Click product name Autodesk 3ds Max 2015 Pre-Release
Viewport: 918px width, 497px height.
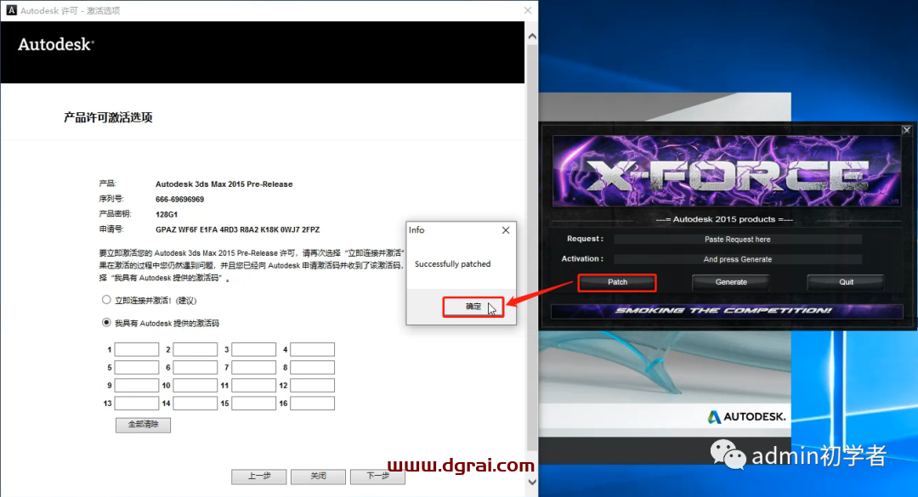click(224, 184)
